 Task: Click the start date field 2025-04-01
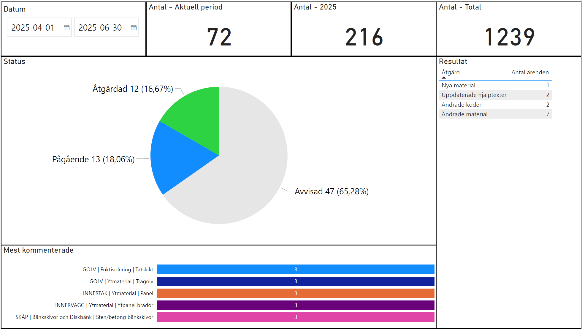33,28
